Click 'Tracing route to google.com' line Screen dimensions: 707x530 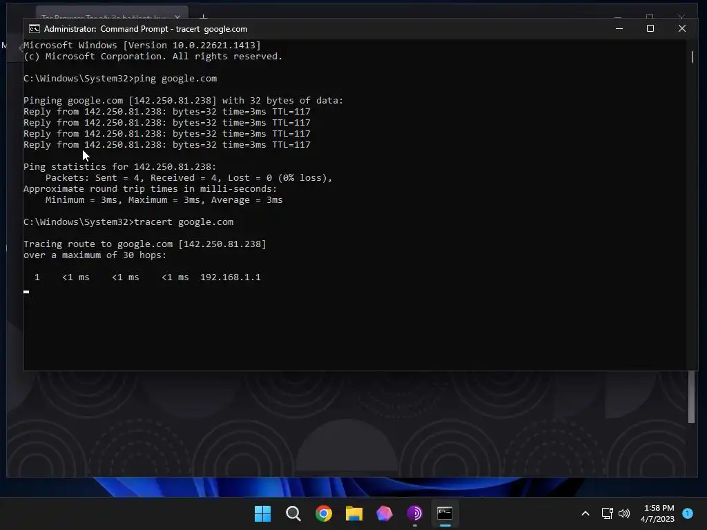click(145, 244)
